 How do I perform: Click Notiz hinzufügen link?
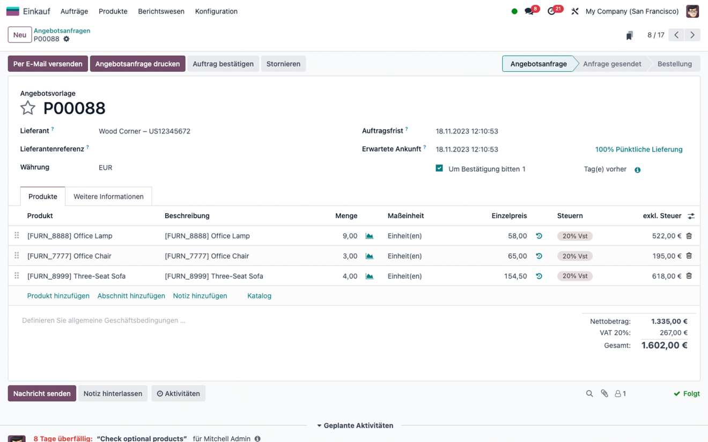200,296
